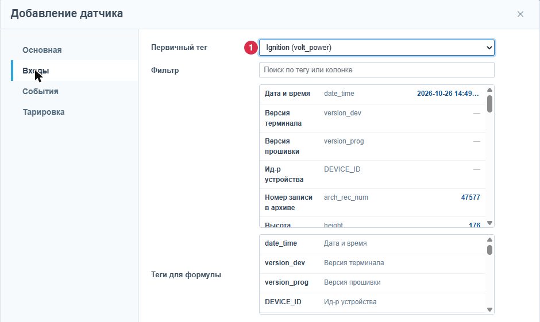Close the Добавление датчика dialog
This screenshot has height=322, width=540.
click(x=520, y=14)
